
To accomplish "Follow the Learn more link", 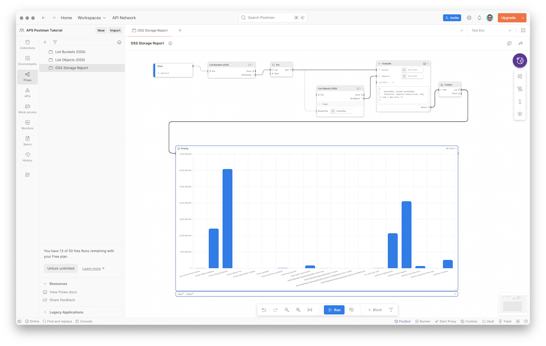I will click(91, 269).
